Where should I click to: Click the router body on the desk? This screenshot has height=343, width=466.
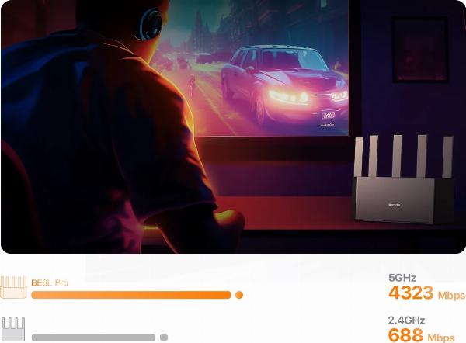[x=403, y=200]
